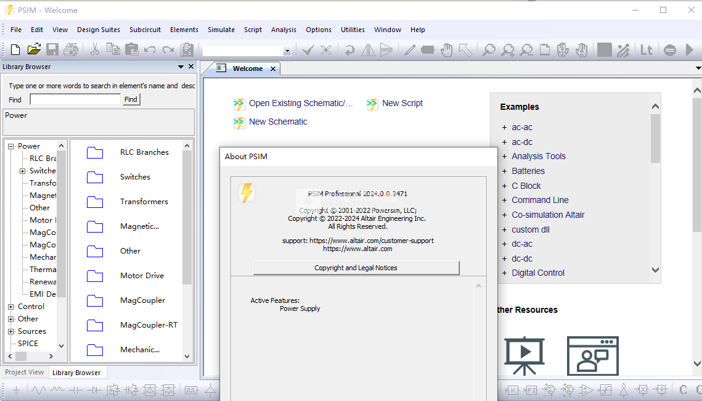Close the Welcome tab

[273, 68]
